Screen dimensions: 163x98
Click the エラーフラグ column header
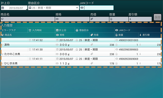point(14,30)
